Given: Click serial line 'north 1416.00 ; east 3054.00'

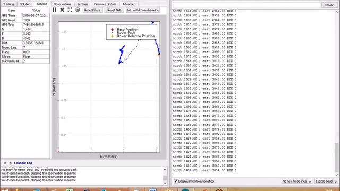Looking at the screenshot, I should pyautogui.click(x=204, y=170).
